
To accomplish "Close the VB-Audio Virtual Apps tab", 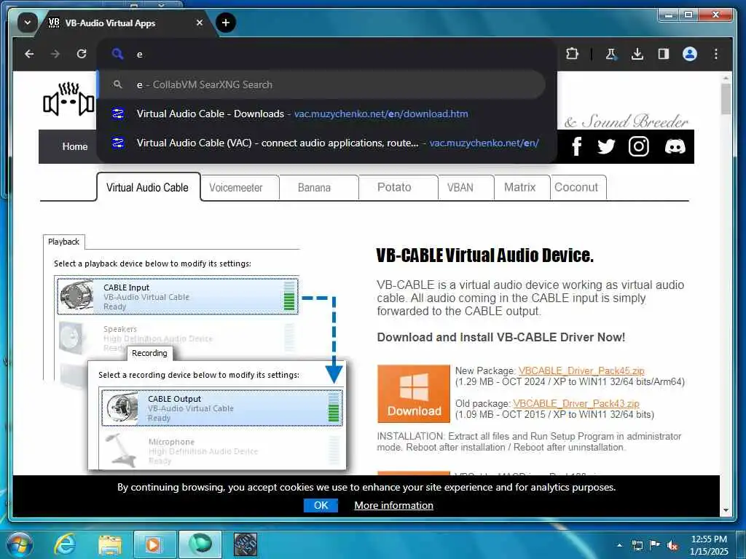I will [200, 23].
